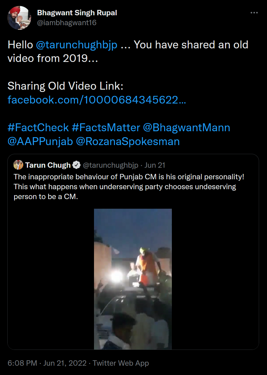This screenshot has width=267, height=375.
Task: Click the grey @tarunchughbjp handle in quote
Action: point(110,165)
